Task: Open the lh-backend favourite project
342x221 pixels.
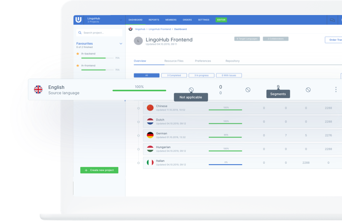Action: pyautogui.click(x=89, y=54)
